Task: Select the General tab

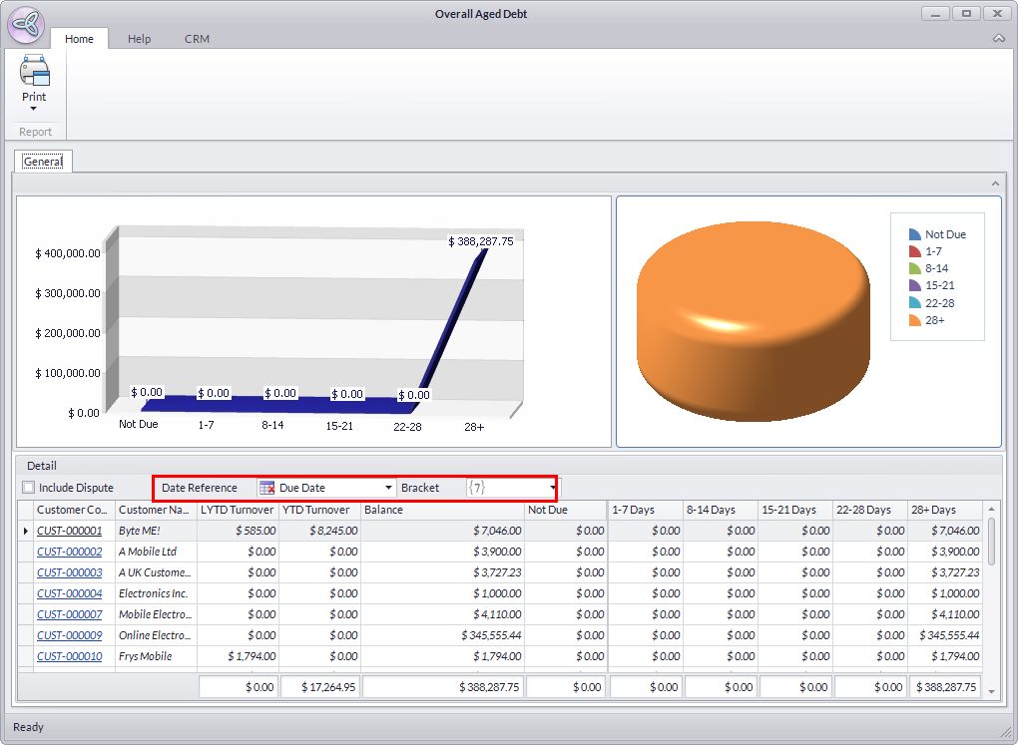Action: click(43, 161)
